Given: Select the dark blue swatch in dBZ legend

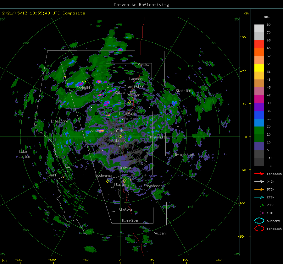Looking at the screenshot, I should click(x=259, y=115).
